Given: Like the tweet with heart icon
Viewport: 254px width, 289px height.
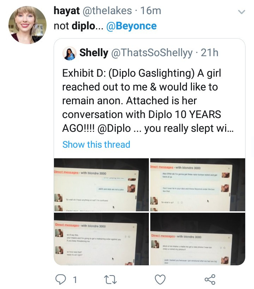Looking at the screenshot, I should (x=161, y=280).
